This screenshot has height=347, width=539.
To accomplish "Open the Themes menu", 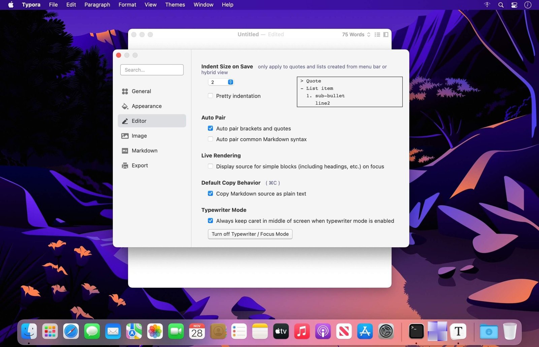I will (x=175, y=5).
